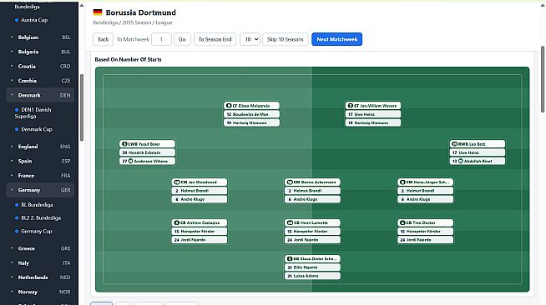Click the sidebar vertical scrollbar
The height and width of the screenshot is (305, 546).
coord(82,107)
